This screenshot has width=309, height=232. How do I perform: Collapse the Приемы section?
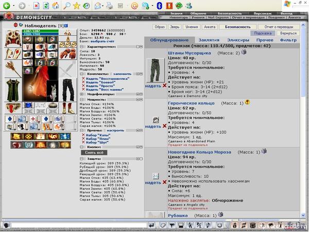click(81, 130)
